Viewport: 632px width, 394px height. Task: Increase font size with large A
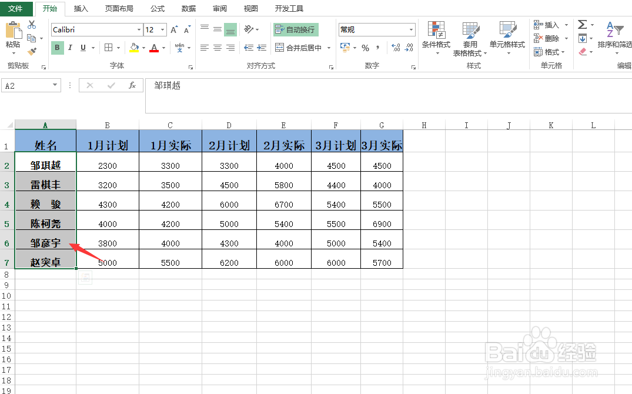tap(174, 30)
